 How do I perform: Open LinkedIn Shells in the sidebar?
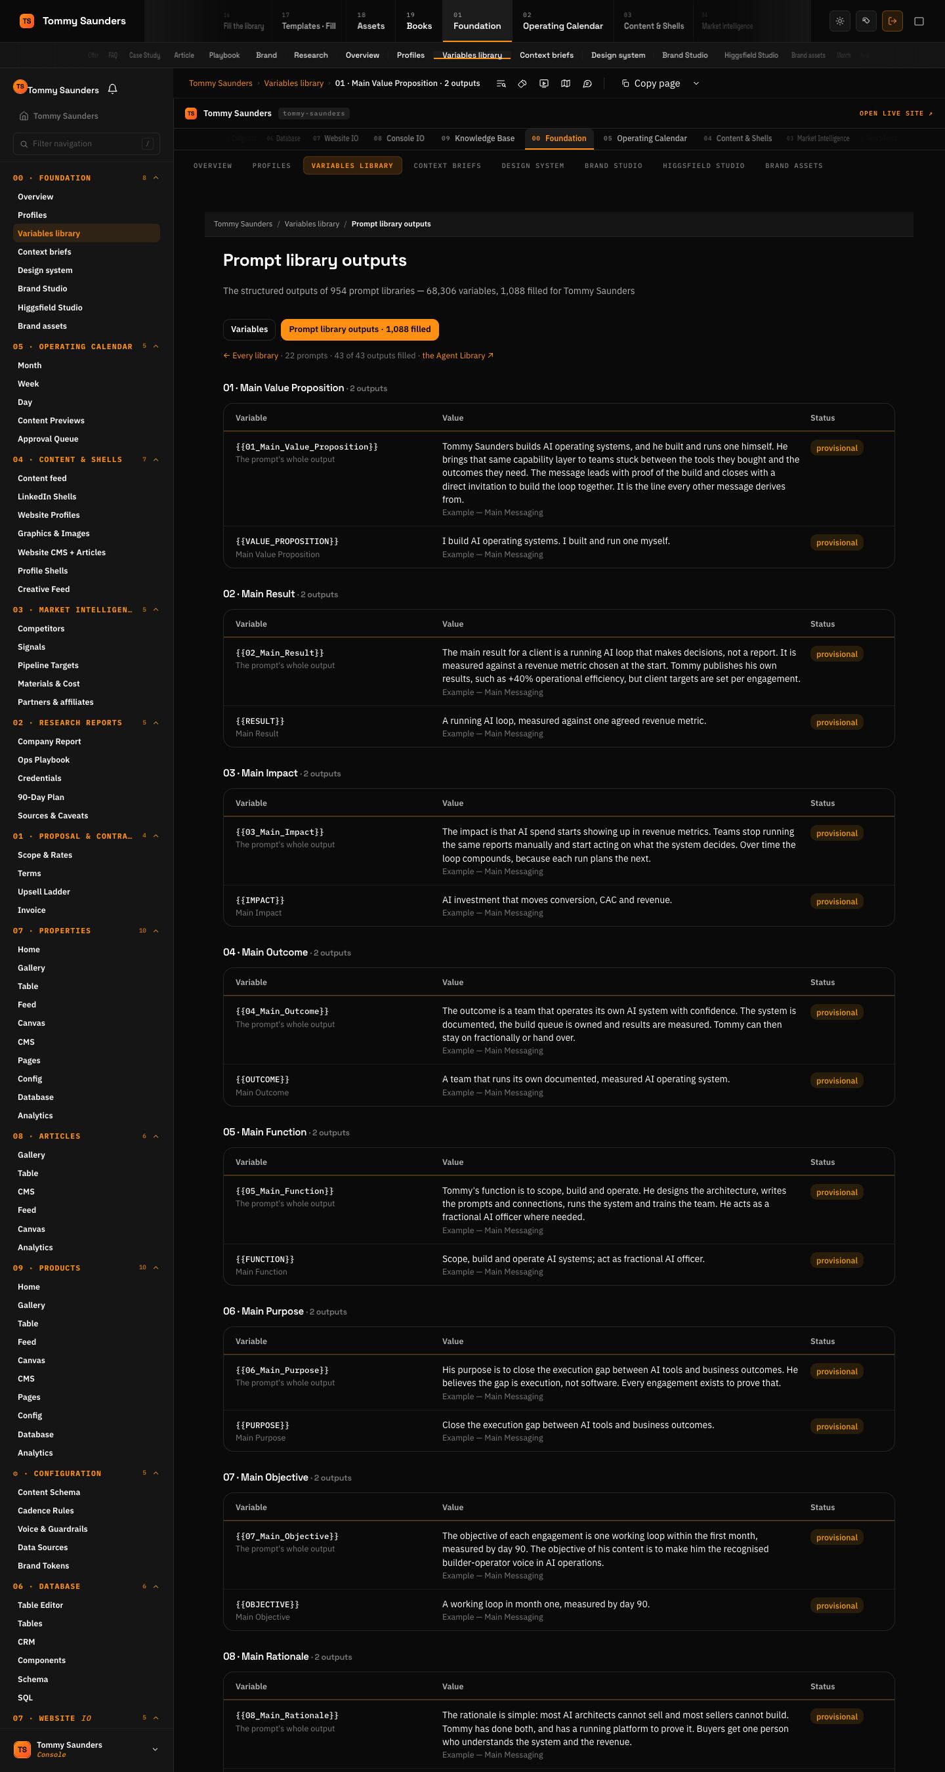[x=47, y=497]
